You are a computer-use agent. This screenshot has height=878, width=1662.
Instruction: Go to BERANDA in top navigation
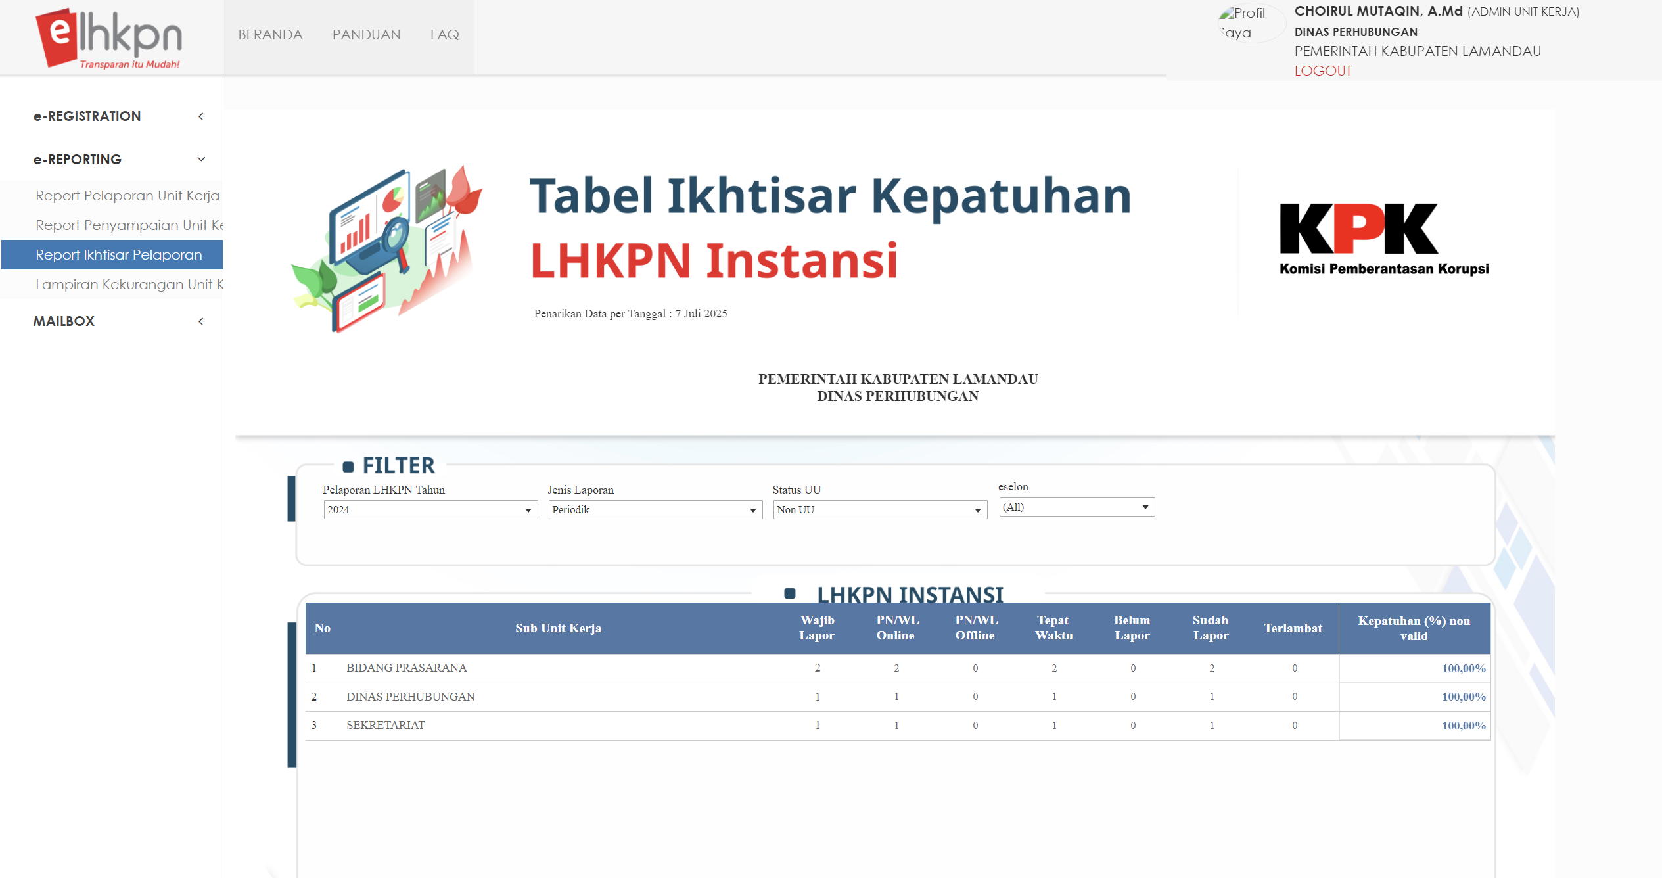pos(270,34)
